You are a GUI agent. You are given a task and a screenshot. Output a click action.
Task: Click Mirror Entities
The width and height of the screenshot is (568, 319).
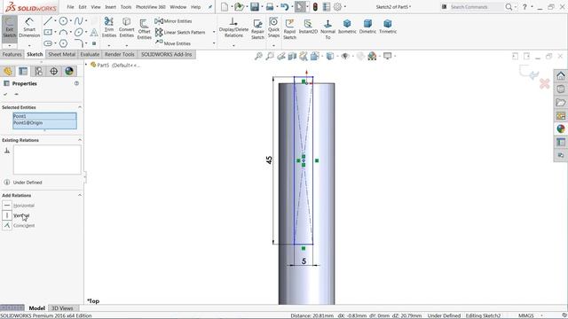pyautogui.click(x=174, y=21)
